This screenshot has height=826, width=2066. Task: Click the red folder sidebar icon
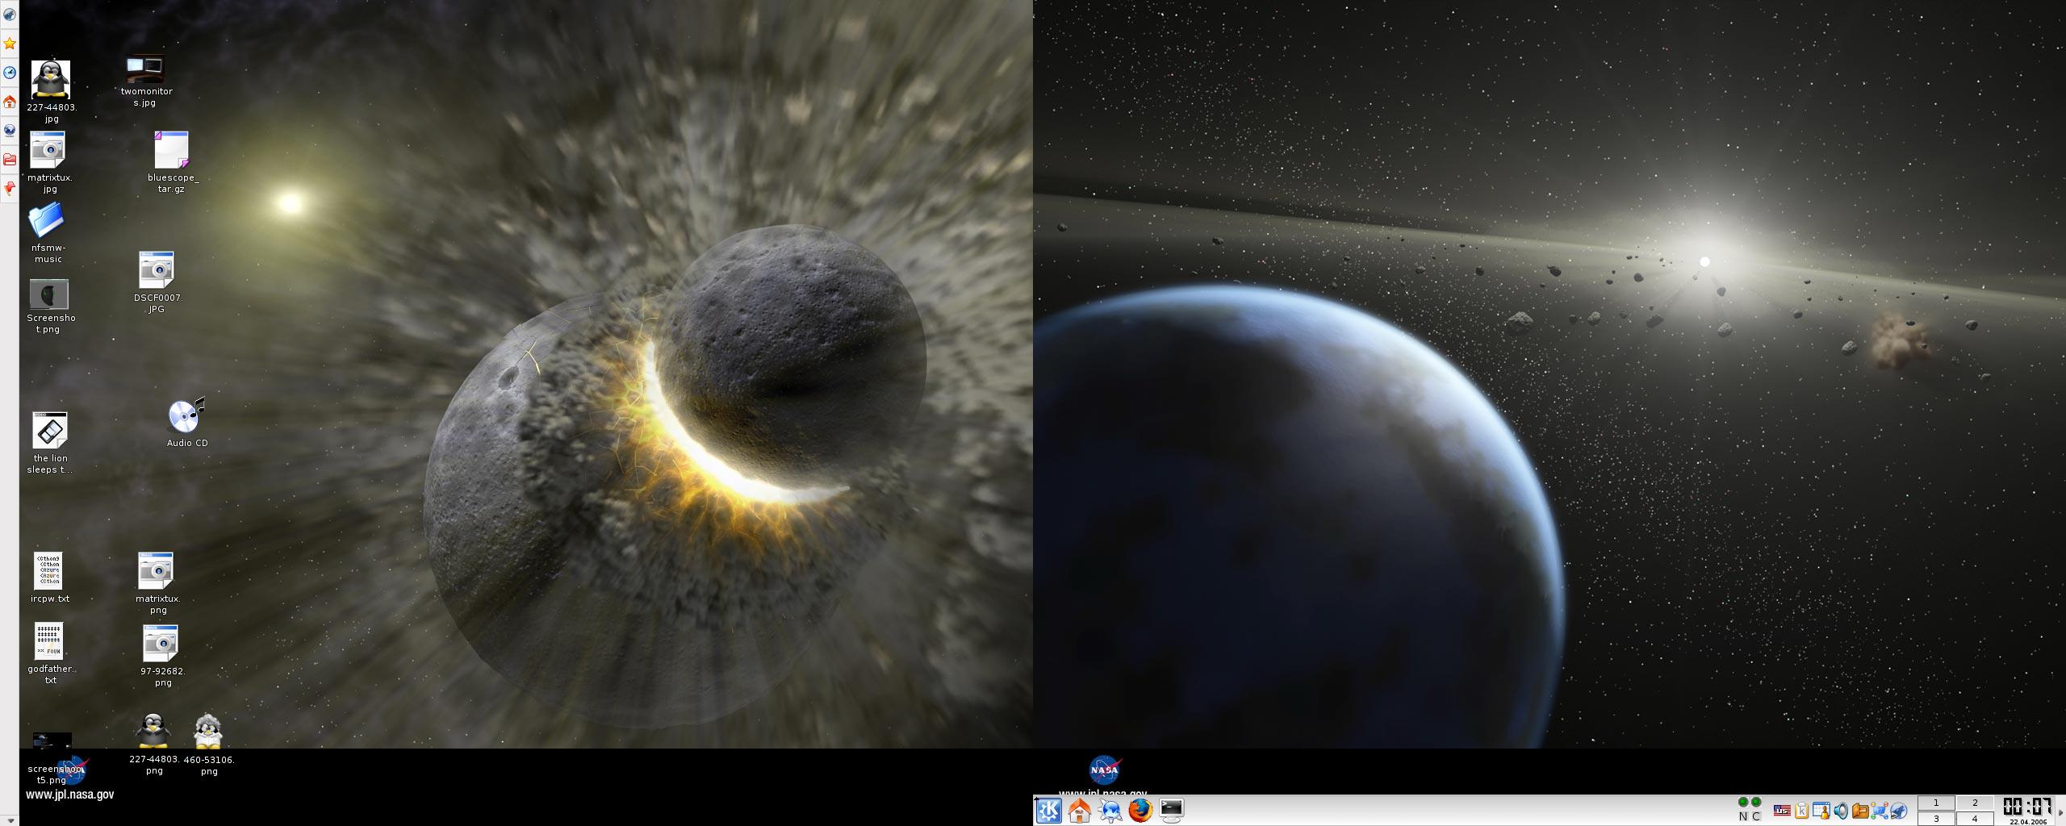[x=10, y=160]
